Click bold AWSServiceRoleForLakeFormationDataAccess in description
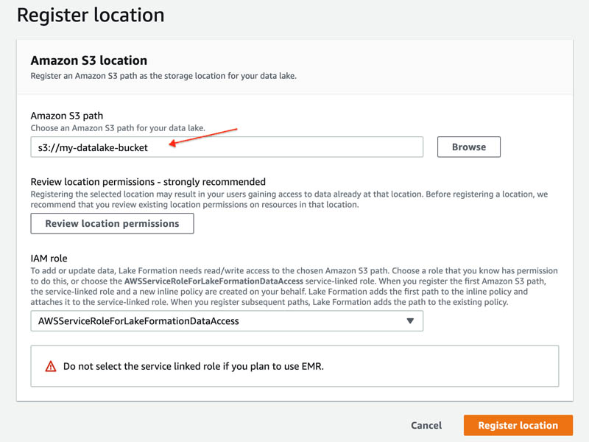The image size is (589, 442). click(214, 281)
